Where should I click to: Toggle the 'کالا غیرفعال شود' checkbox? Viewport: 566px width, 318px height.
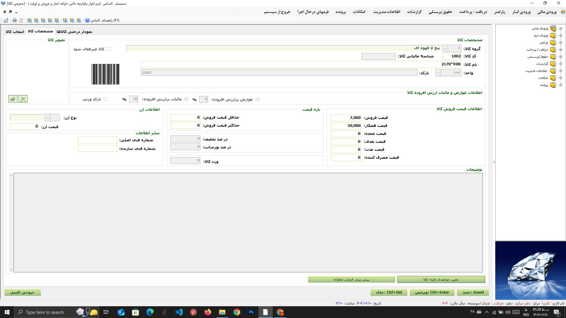click(109, 49)
